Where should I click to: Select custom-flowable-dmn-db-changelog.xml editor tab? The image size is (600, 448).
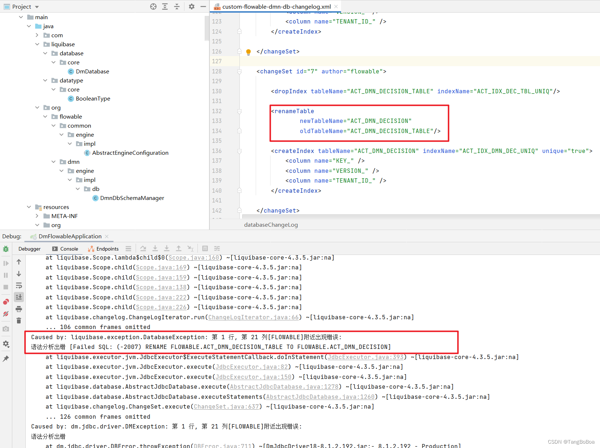click(276, 7)
